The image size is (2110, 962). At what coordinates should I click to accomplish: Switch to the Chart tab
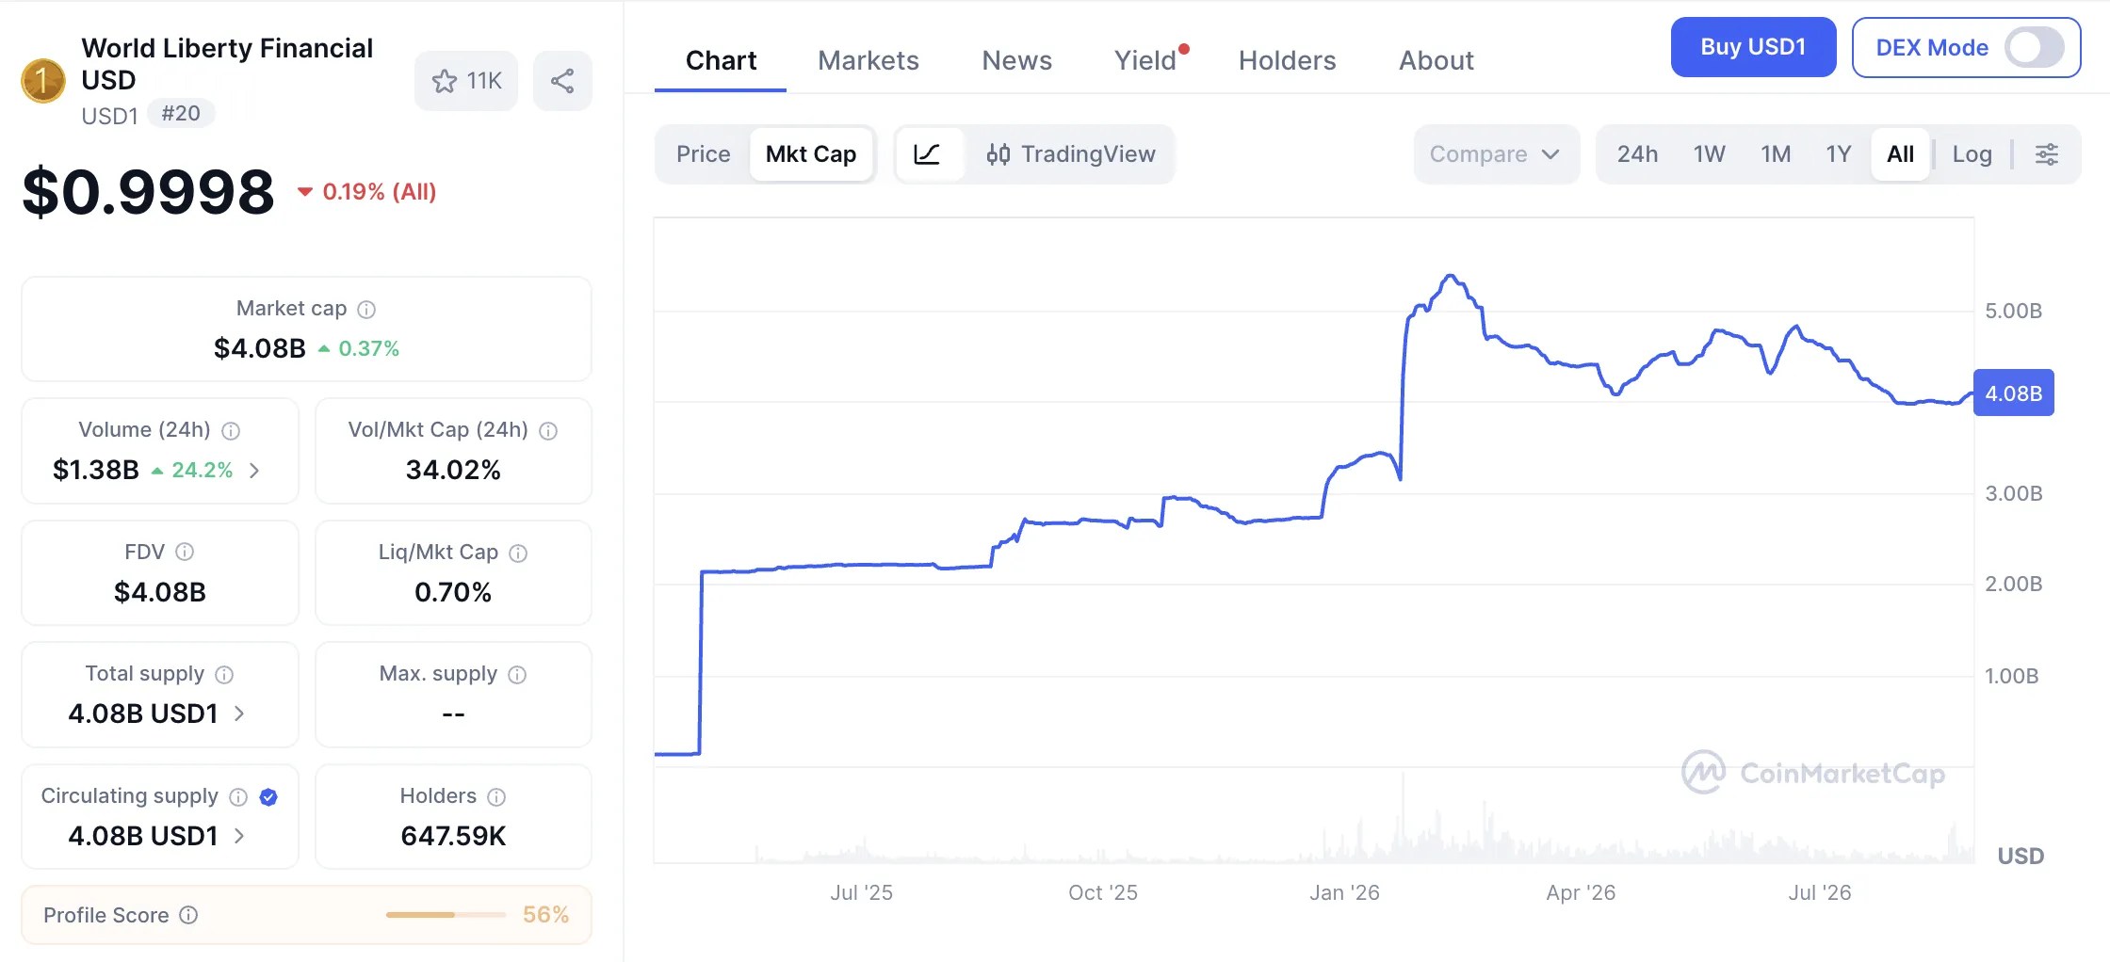(721, 60)
